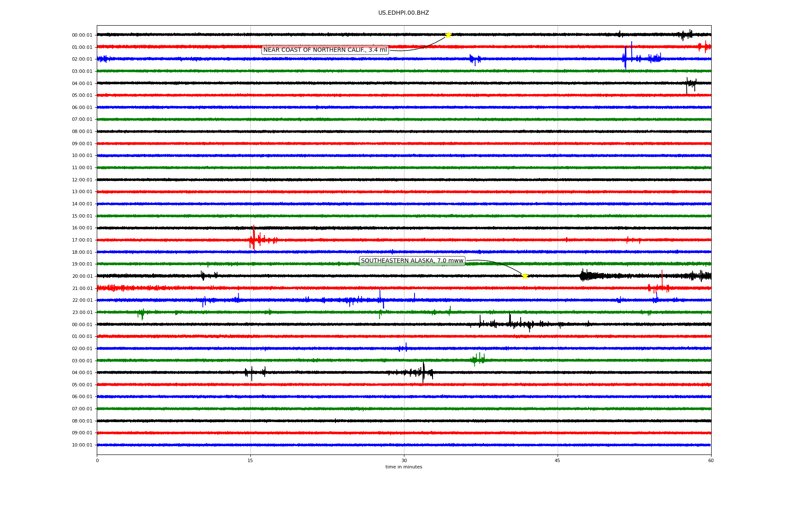Click the black spike on the 04:00:01 top trace
The height and width of the screenshot is (505, 808).
687,85
